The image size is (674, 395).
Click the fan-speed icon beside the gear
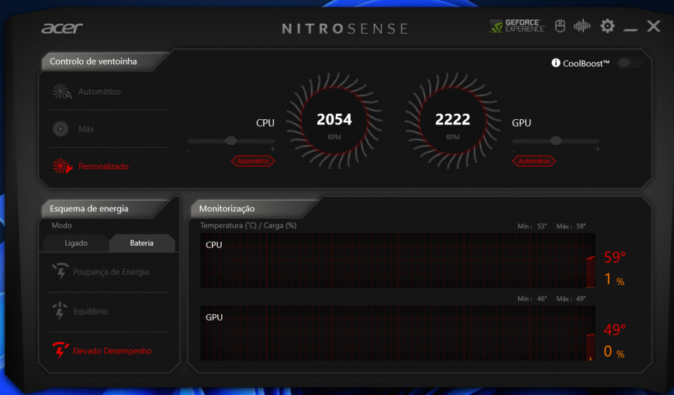tap(581, 26)
